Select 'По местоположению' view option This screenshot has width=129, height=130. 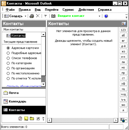(x=23, y=73)
